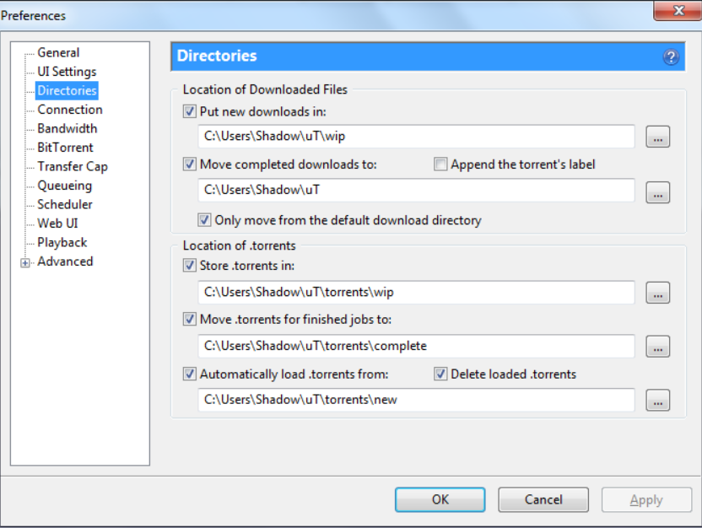Select the Connection settings page
The image size is (702, 528).
[x=69, y=109]
